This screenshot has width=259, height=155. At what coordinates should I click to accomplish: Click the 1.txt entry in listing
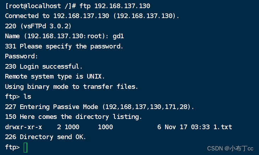223,127
